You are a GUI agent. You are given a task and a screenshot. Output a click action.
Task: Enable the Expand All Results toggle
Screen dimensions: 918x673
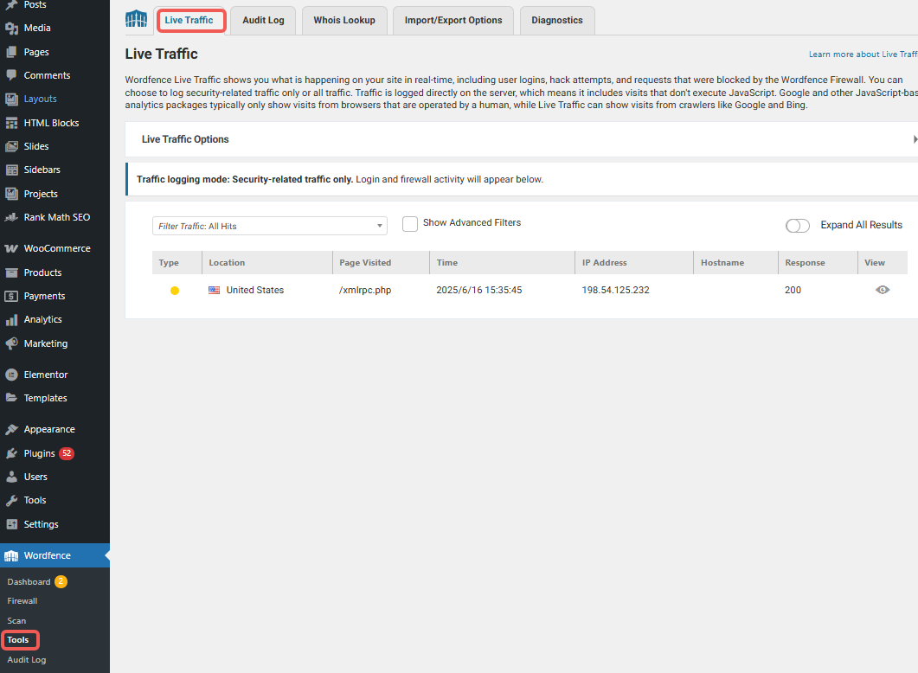tap(797, 225)
